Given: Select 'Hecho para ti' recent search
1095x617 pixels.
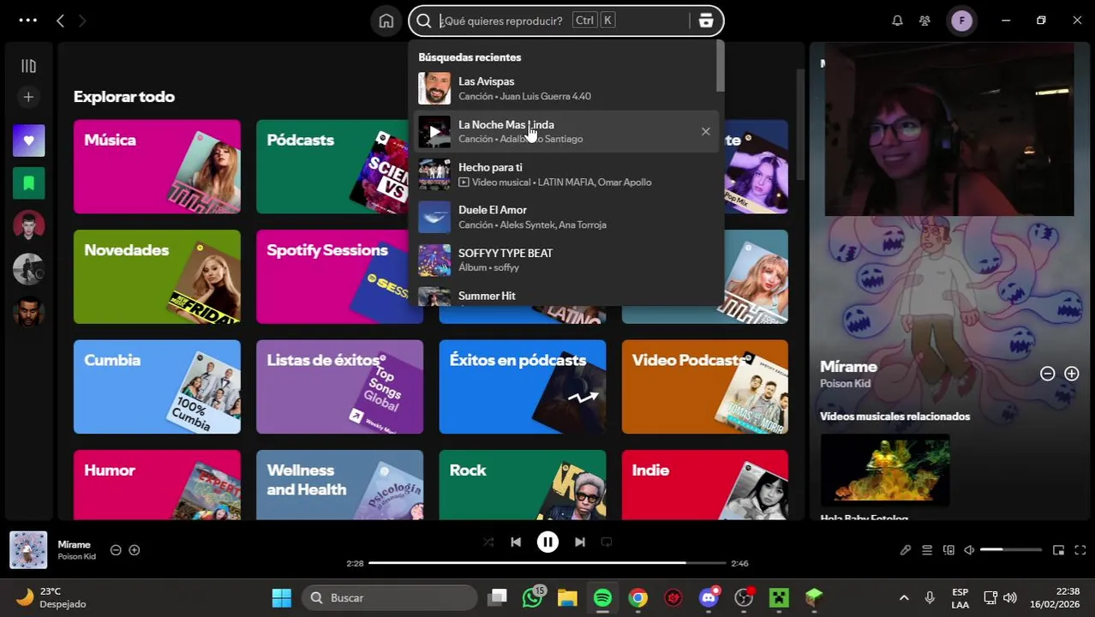Looking at the screenshot, I should point(565,174).
